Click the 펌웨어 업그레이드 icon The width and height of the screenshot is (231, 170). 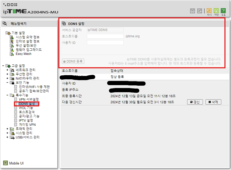[x=12, y=50]
